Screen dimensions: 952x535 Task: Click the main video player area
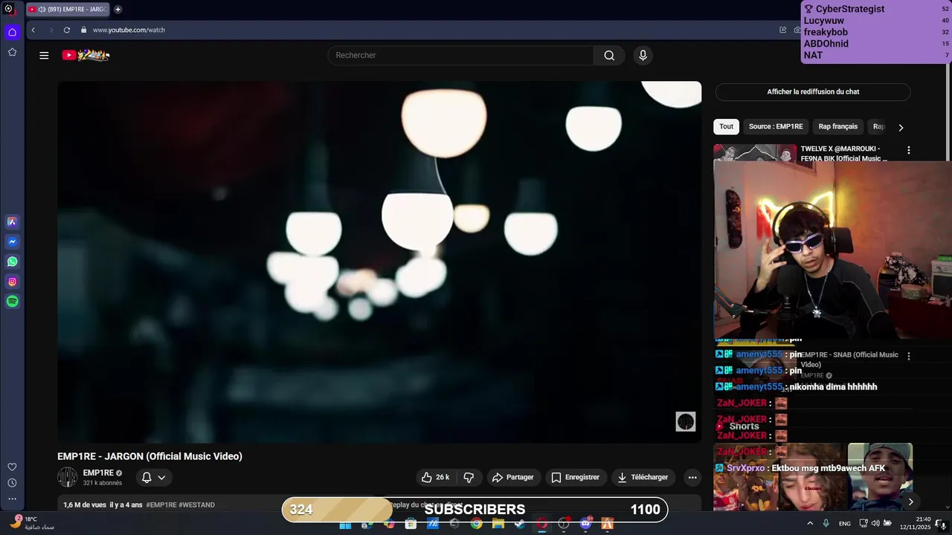click(x=379, y=262)
